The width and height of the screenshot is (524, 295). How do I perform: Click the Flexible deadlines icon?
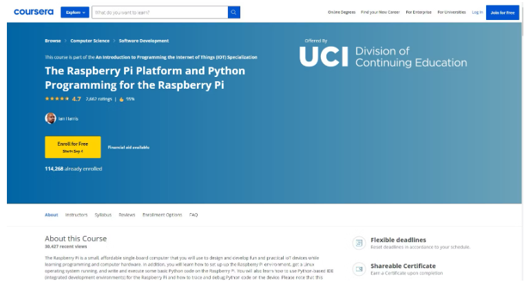coord(359,243)
